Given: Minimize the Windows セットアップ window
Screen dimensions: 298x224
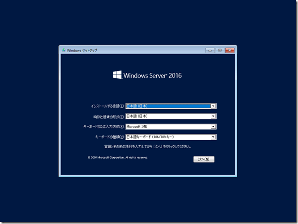Looking at the screenshot, I should click(x=209, y=50).
